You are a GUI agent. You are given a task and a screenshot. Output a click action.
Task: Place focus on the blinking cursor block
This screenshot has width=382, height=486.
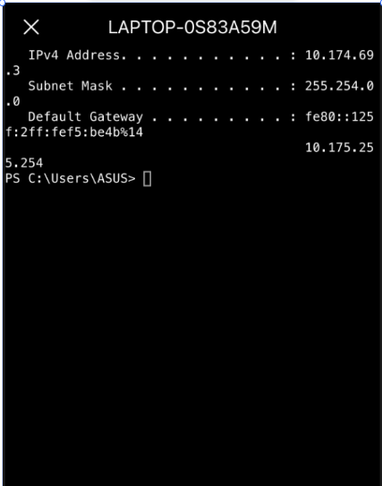[147, 179]
